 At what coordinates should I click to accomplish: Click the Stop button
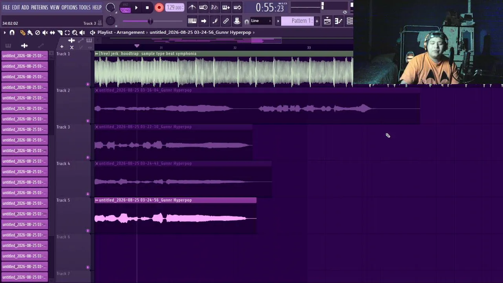(x=147, y=7)
